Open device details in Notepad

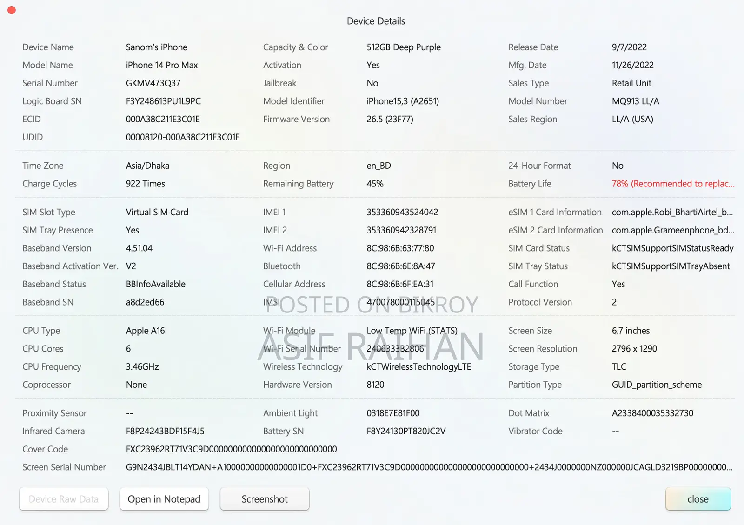164,499
